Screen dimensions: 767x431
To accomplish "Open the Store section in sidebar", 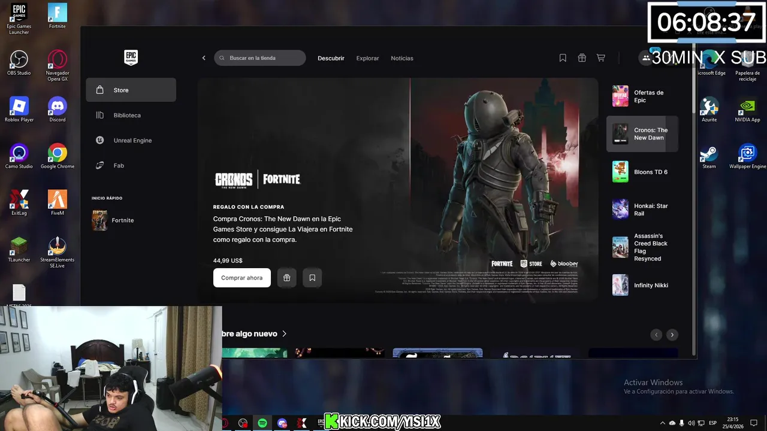I will click(131, 90).
